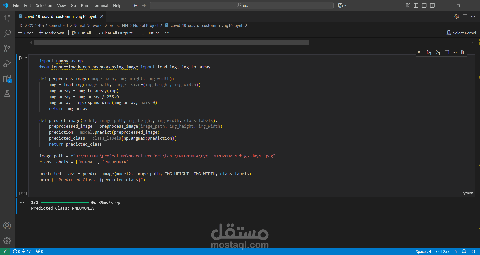Split cell icon in cell toolbar
The height and width of the screenshot is (255, 480).
tap(447, 52)
